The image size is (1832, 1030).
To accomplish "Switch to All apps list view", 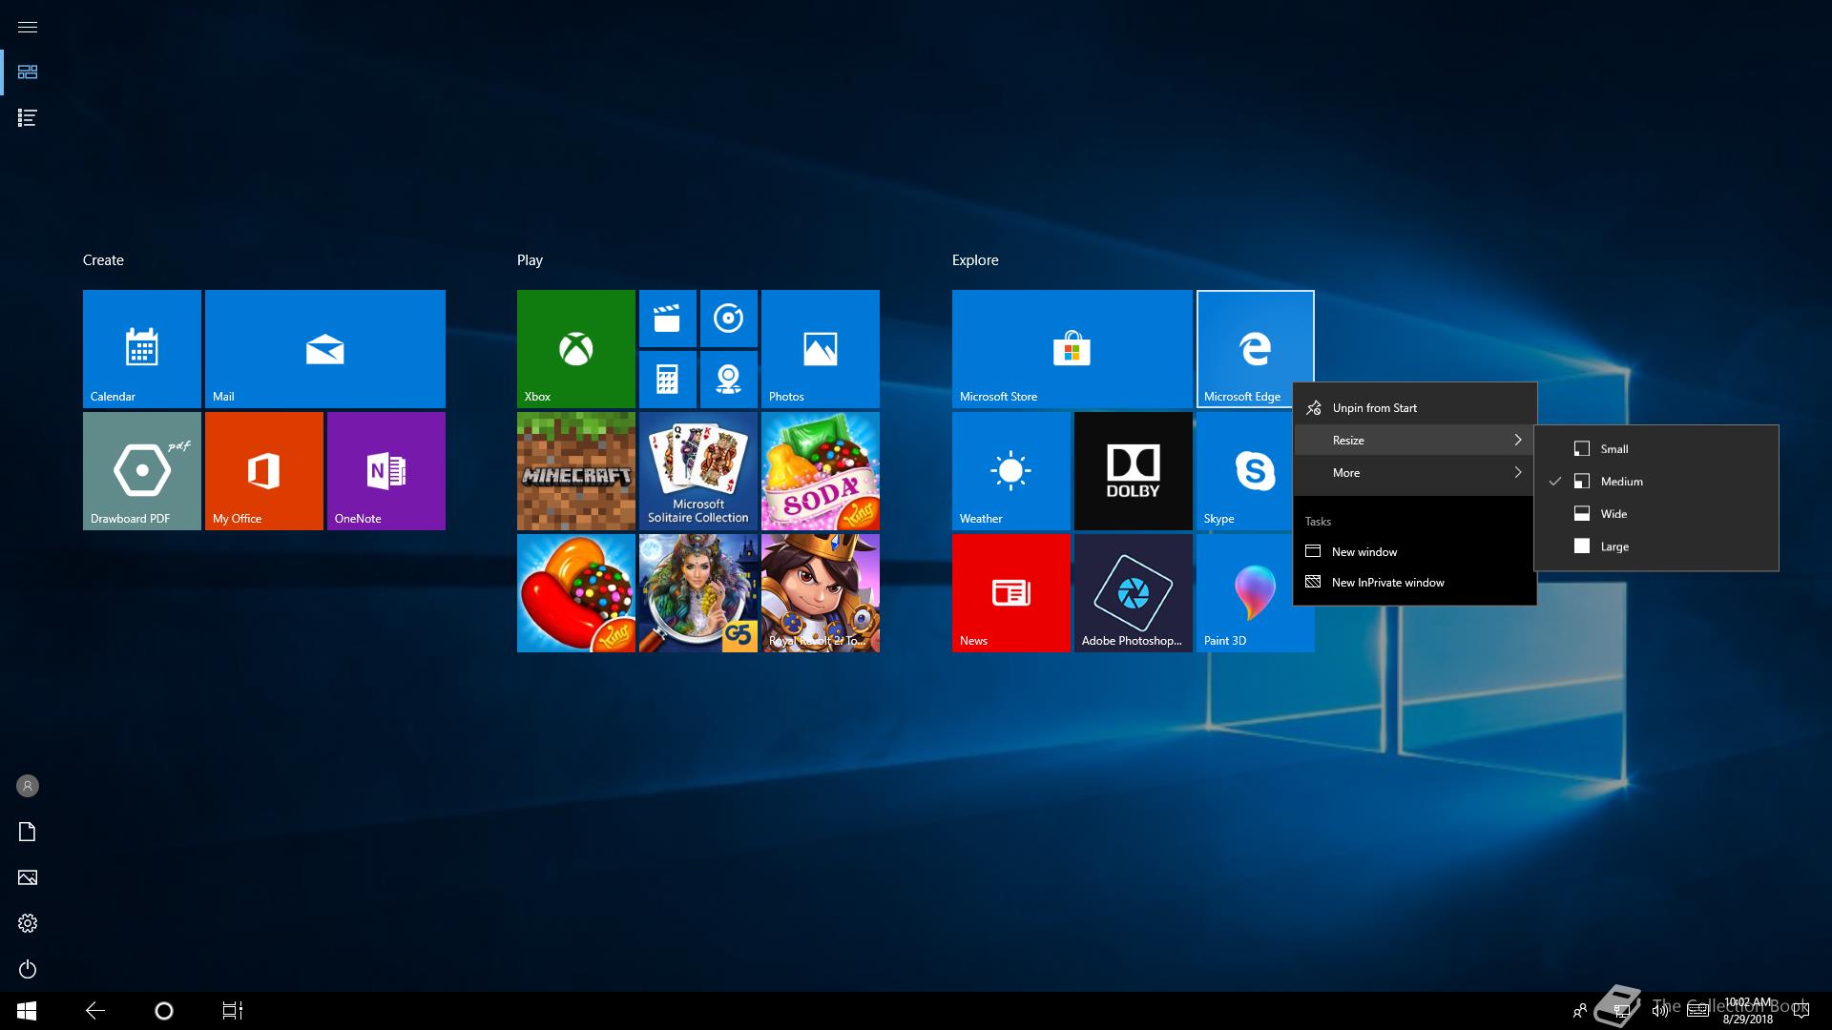I will point(28,118).
